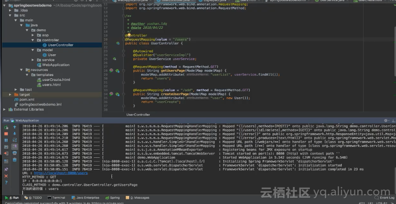The height and width of the screenshot is (204, 396).
Task: Click the Up the Stack Trace arrow
Action: 15,127
